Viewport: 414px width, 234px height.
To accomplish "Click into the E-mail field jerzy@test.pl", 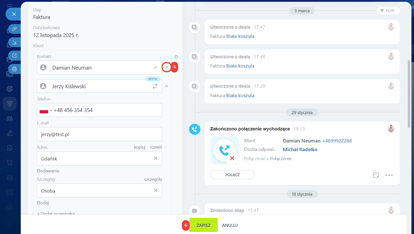I will coord(99,134).
